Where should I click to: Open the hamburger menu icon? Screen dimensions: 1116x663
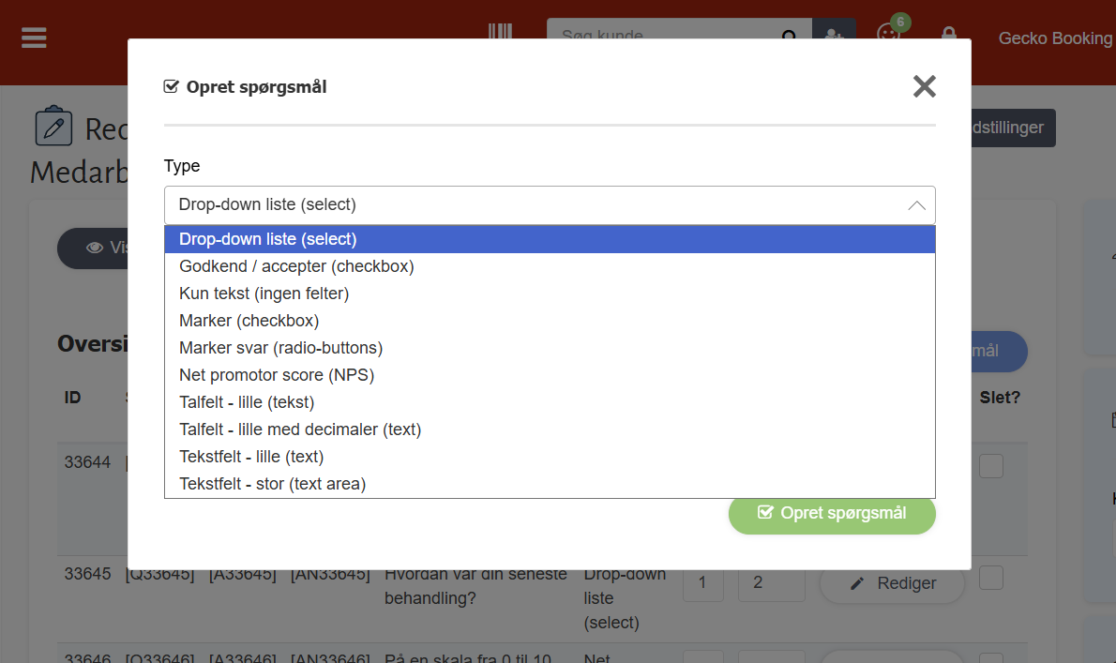click(34, 38)
